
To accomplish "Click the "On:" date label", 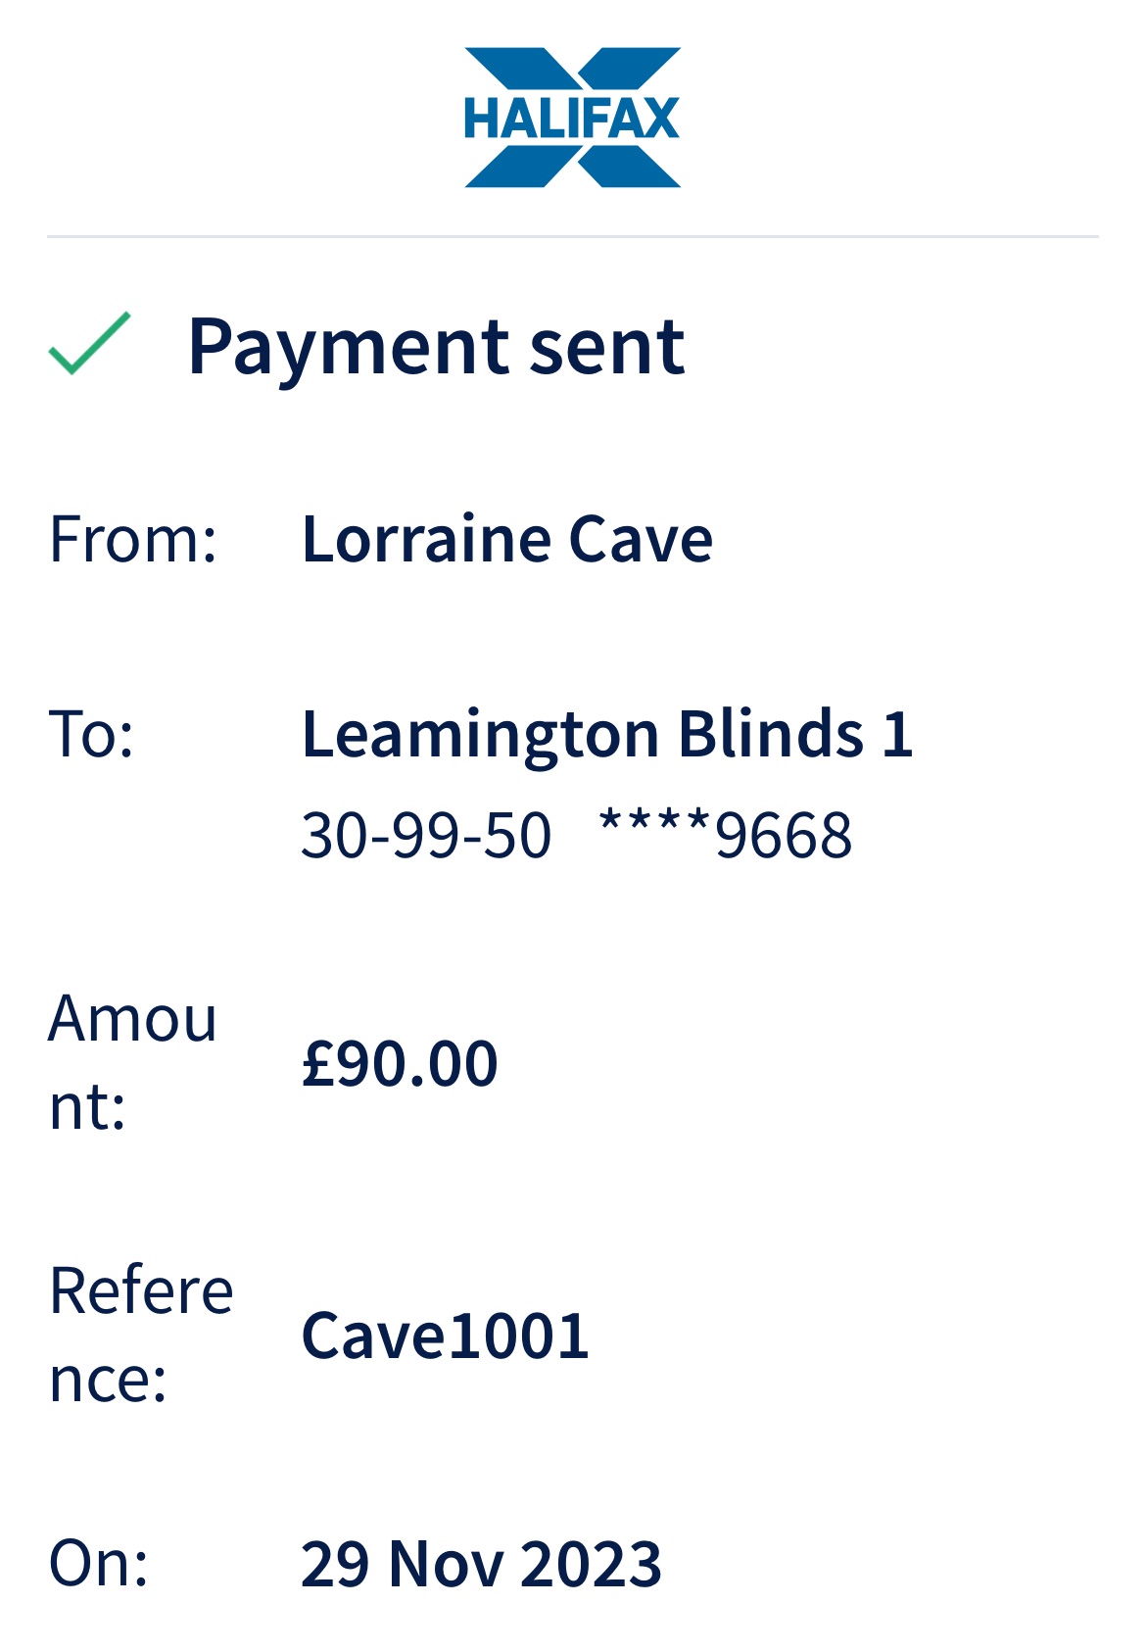I will pos(99,1562).
